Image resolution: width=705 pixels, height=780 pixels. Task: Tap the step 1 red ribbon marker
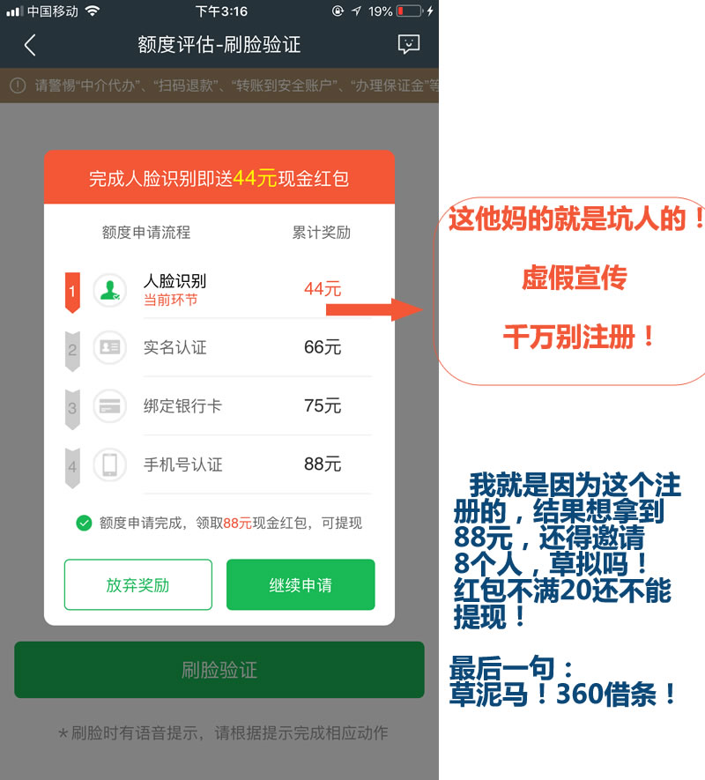pos(72,293)
